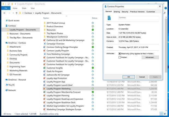169x117 pixels.
Task: Open Explorer help question mark icon
Action: 165,8
